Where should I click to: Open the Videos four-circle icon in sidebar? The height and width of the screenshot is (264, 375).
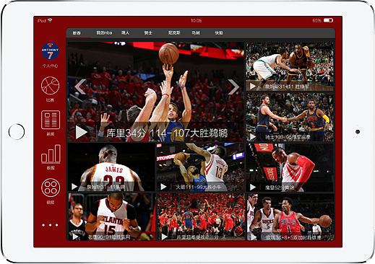point(51,188)
